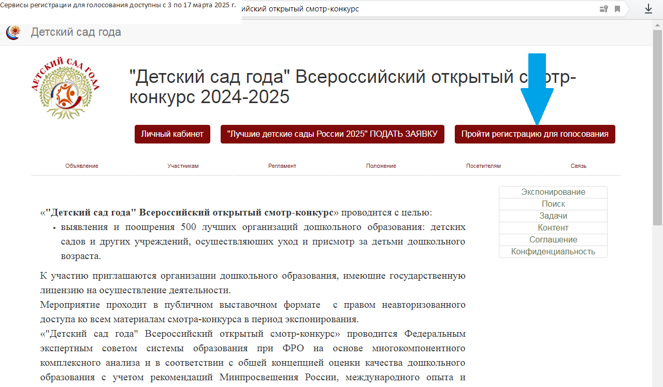
Task: Click the bullet text 'выявления и поощрения 500 лучших организаций'
Action: pos(263,241)
